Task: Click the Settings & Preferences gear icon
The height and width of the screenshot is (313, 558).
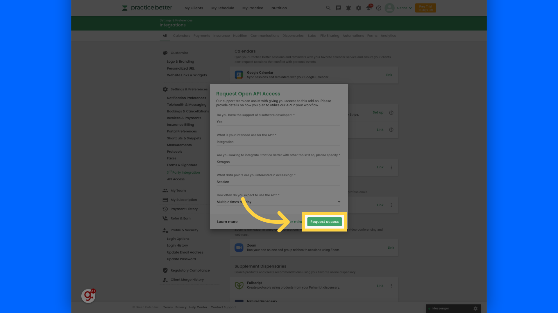Action: [165, 89]
